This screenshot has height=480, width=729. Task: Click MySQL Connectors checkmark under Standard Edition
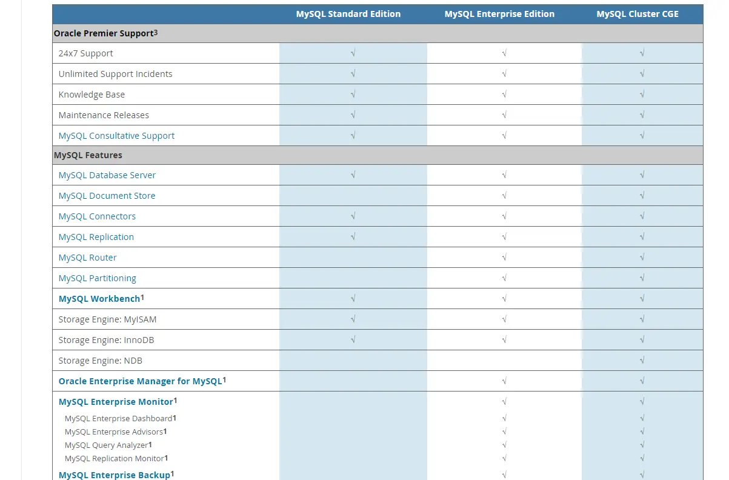click(x=353, y=216)
